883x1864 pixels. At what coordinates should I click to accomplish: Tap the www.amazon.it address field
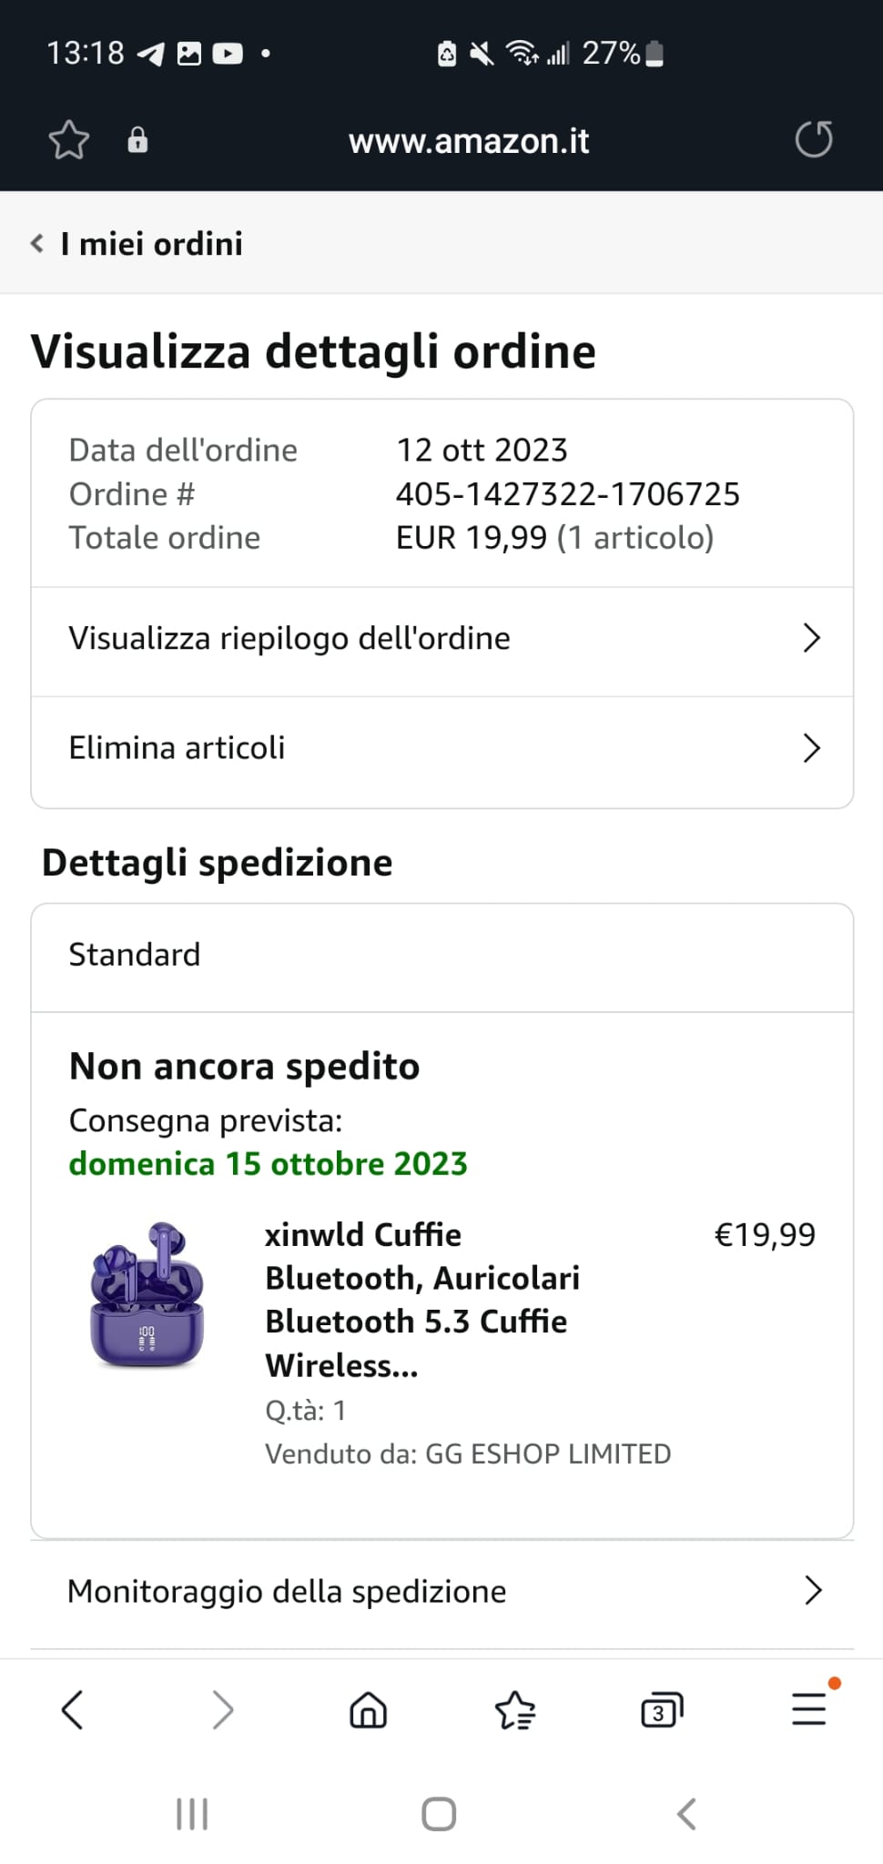(x=469, y=141)
